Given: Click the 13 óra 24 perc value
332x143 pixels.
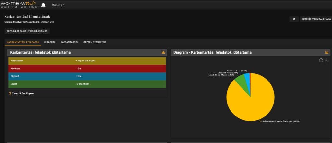Looking at the screenshot, I should 83,84.
